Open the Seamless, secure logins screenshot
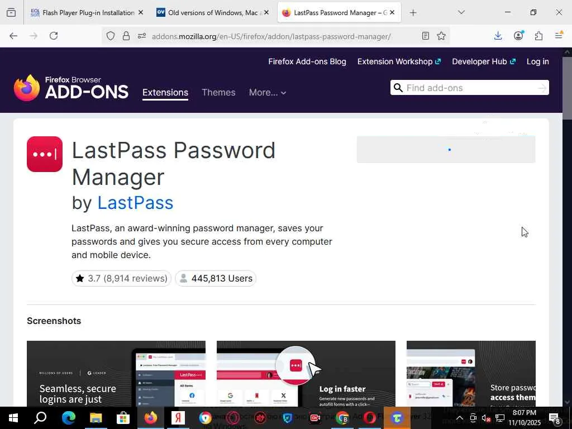Screen dimensions: 572x429 tap(116, 374)
